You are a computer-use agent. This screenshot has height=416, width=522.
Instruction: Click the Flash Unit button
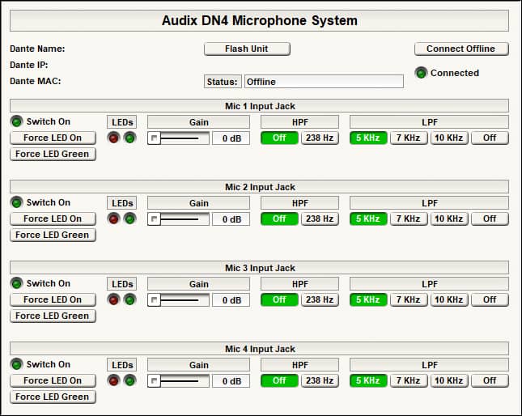pos(247,49)
